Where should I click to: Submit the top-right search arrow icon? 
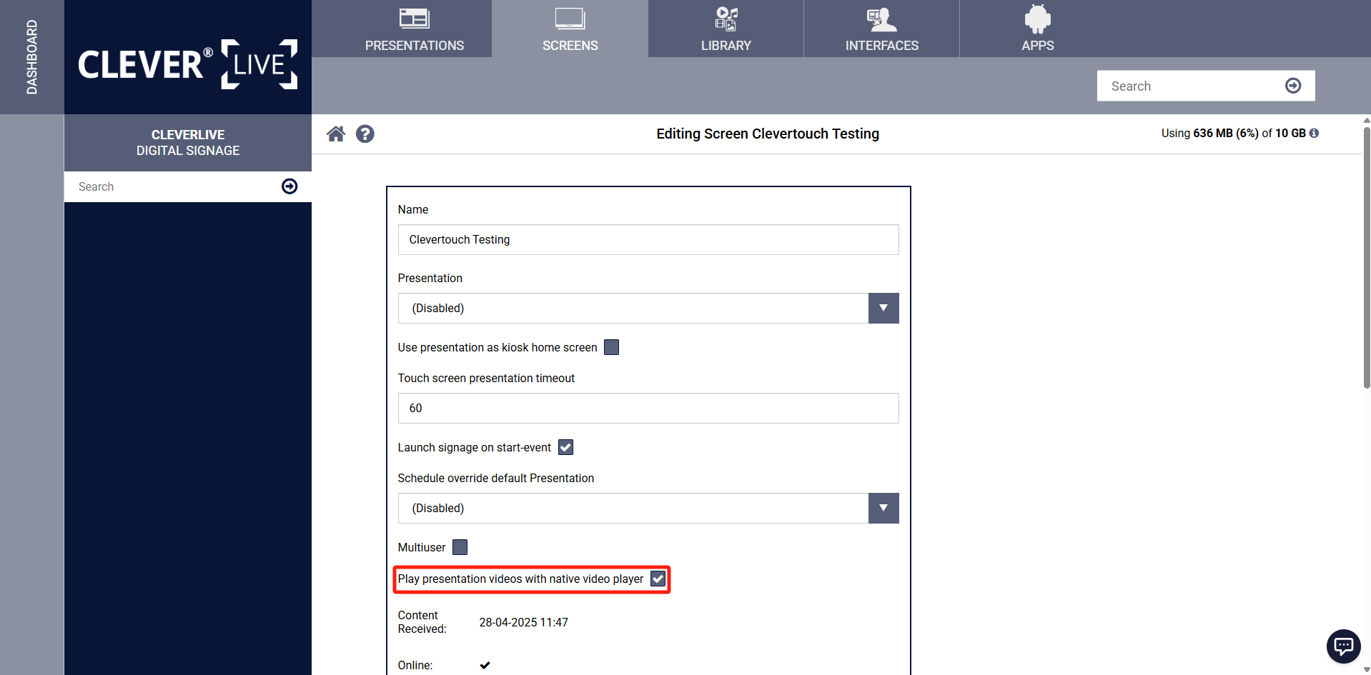pos(1292,86)
